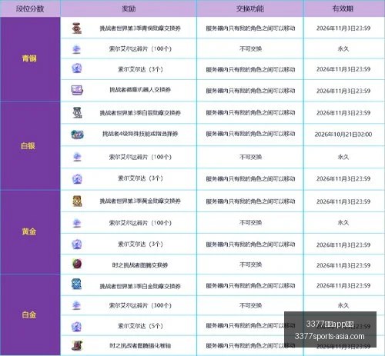The width and height of the screenshot is (385, 356).
Task: Click the text 挑战者4级特殊技能戒指选择券
Action: (x=140, y=134)
